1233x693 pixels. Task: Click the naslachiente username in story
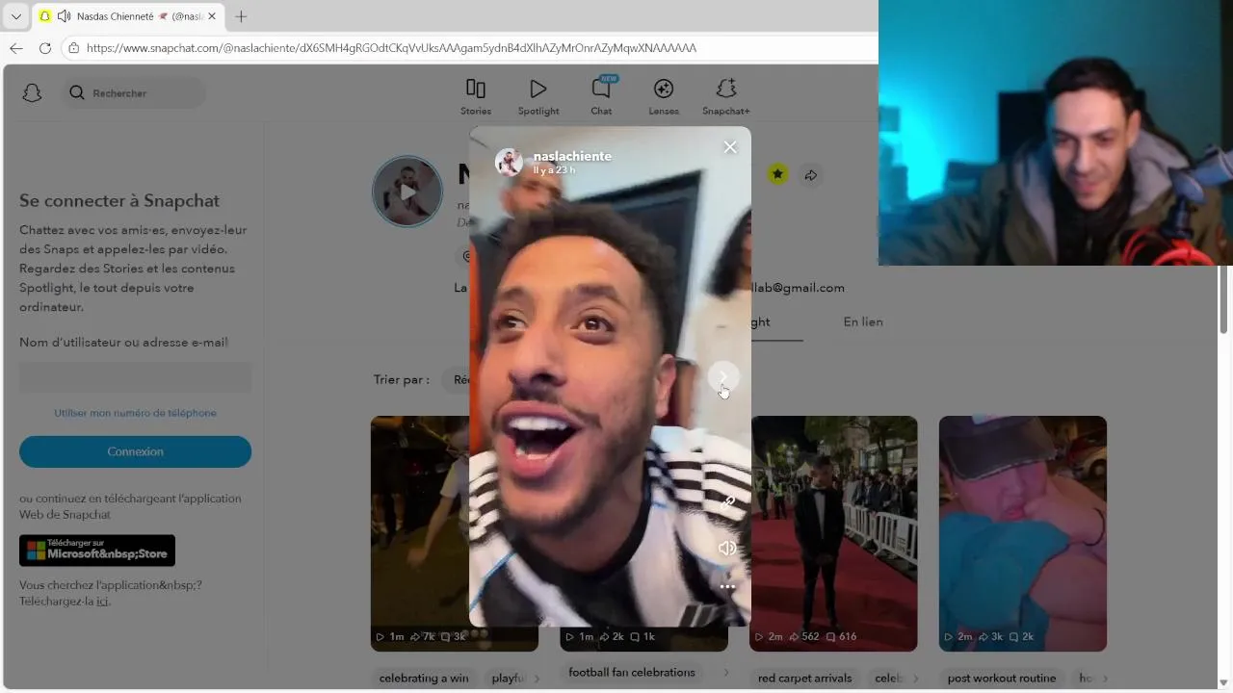coord(572,156)
